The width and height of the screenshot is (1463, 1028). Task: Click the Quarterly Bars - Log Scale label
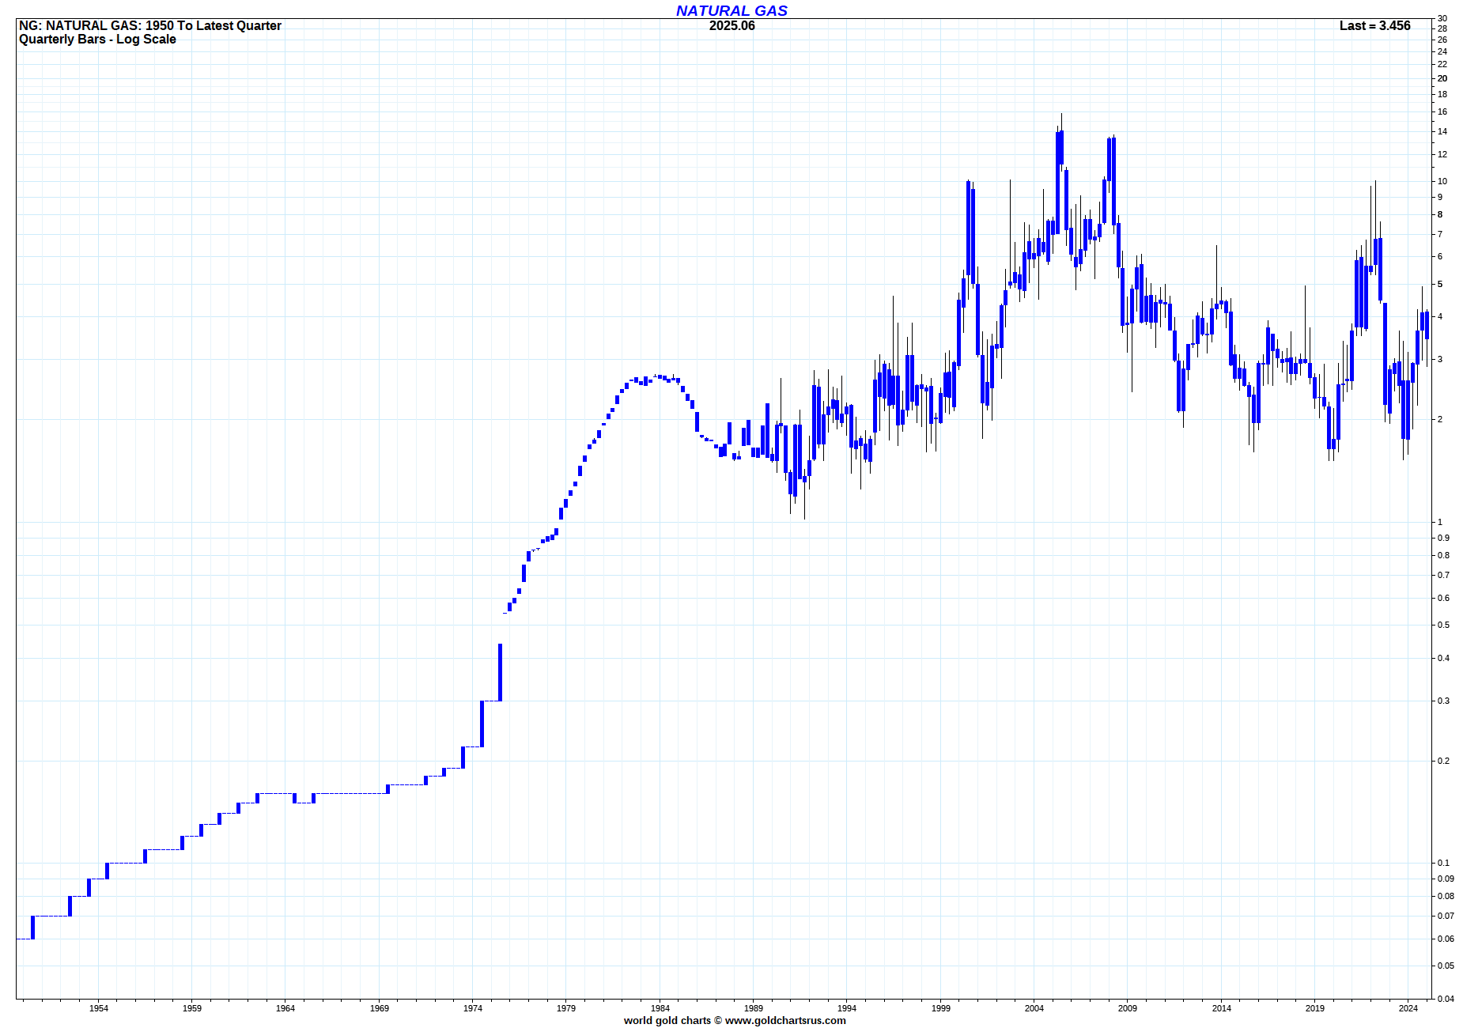pyautogui.click(x=97, y=40)
